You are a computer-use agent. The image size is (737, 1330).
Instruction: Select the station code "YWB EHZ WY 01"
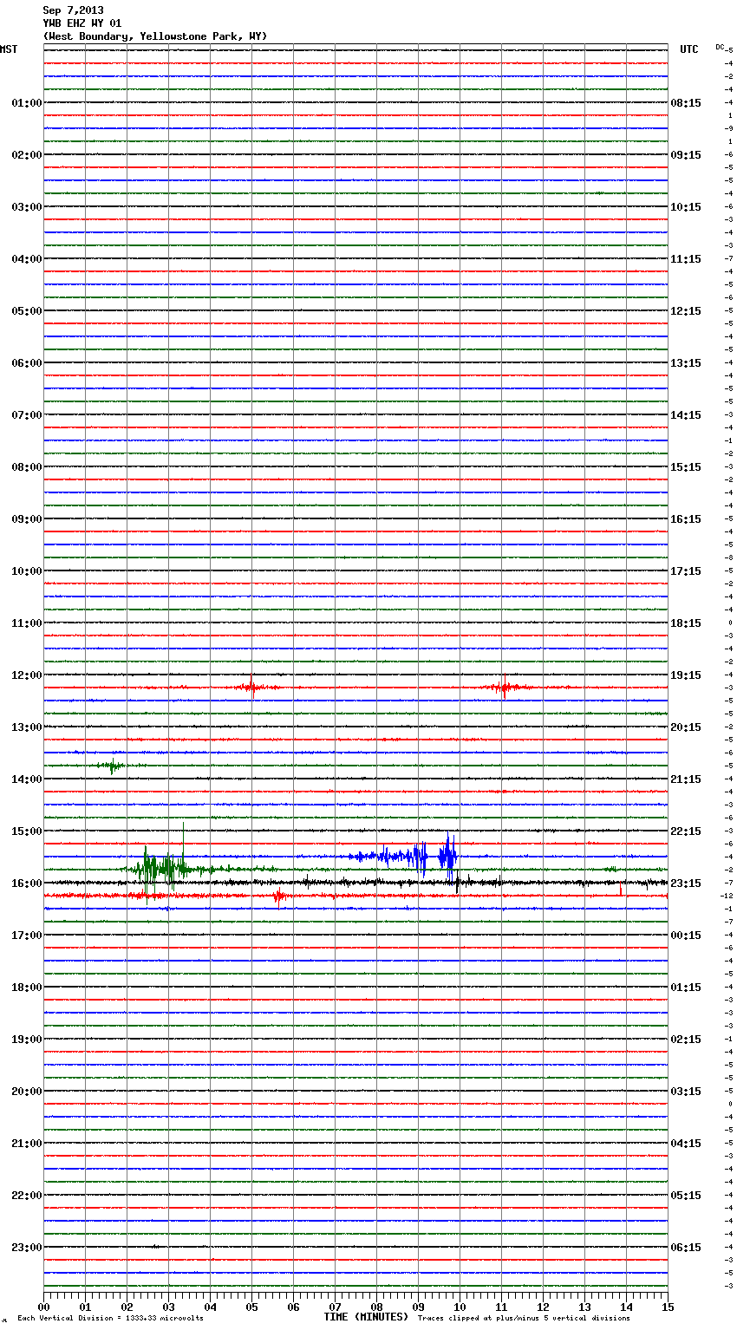tap(82, 23)
